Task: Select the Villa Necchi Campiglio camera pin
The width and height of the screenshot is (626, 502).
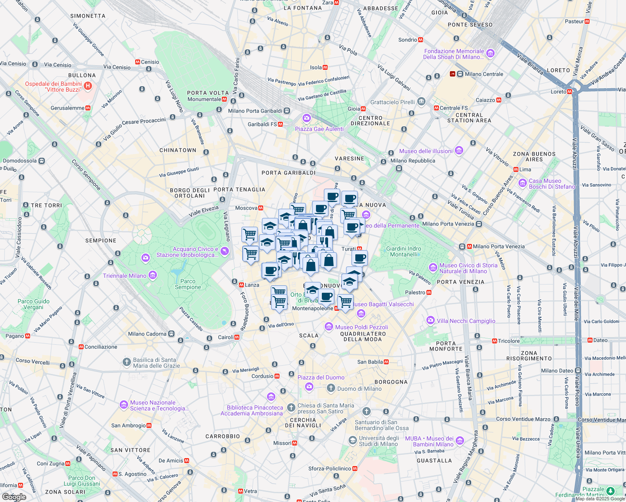Action: pos(431,320)
